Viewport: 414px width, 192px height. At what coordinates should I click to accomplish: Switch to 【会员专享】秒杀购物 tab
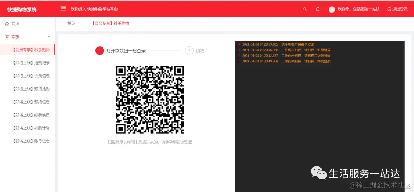pos(110,23)
